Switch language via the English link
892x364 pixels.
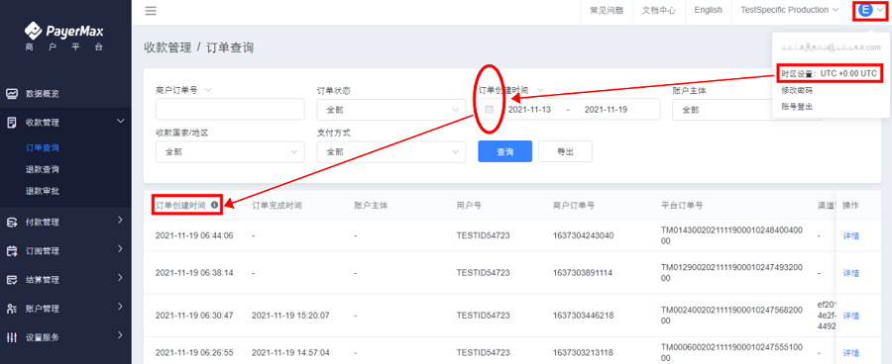(x=709, y=10)
